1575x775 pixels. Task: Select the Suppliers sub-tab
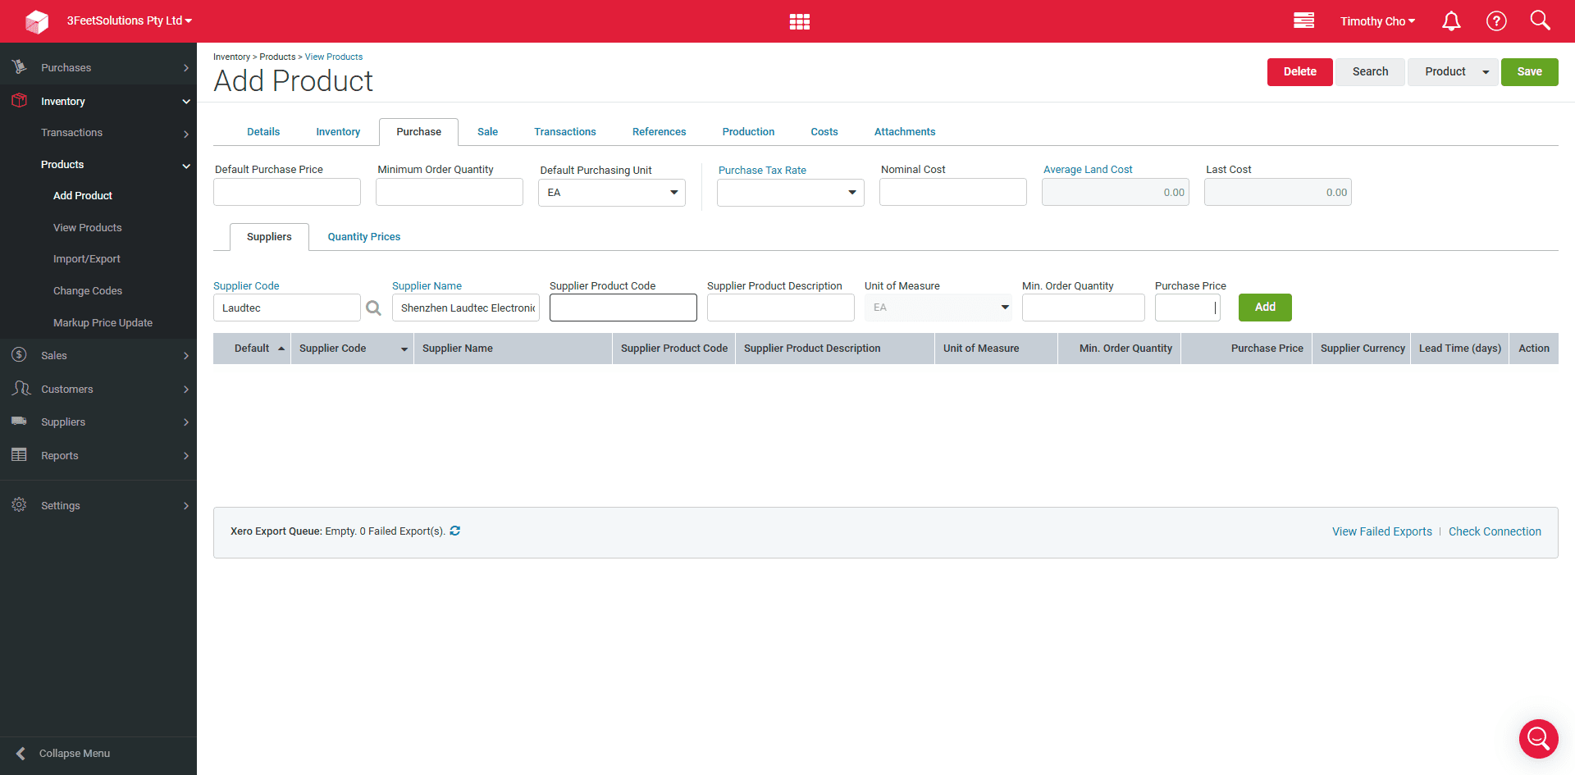[x=269, y=237]
